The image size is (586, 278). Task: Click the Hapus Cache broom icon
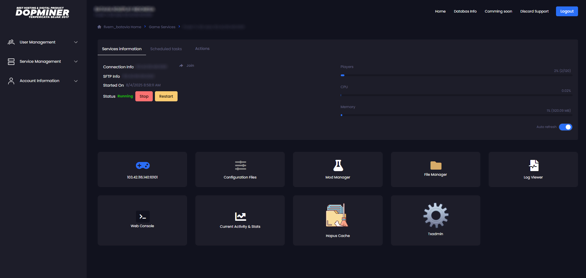coord(337,215)
